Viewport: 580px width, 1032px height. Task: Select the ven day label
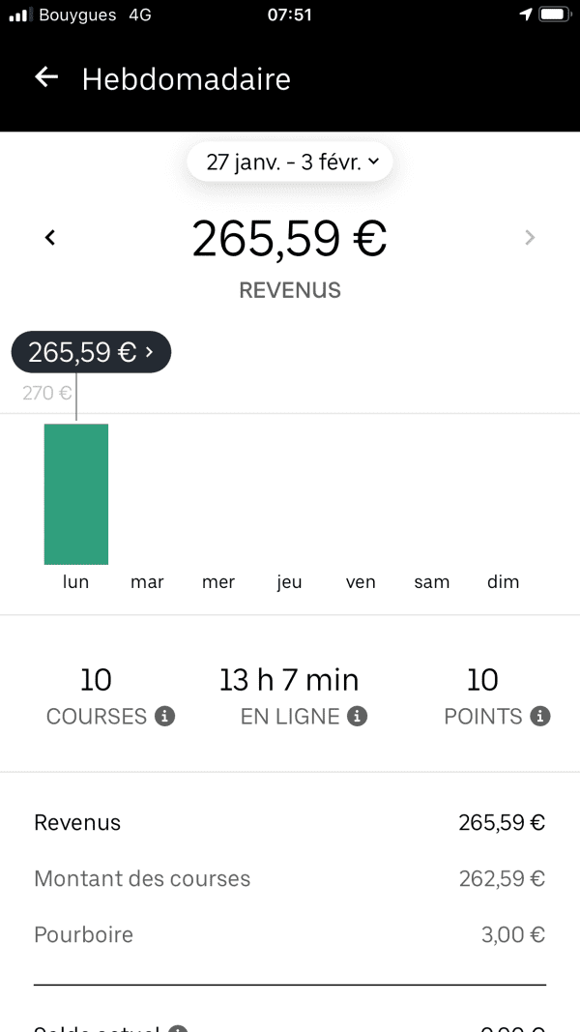[361, 582]
